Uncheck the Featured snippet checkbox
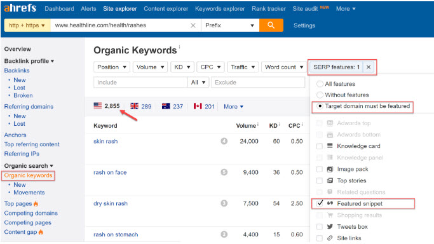434x244 pixels. click(x=320, y=203)
